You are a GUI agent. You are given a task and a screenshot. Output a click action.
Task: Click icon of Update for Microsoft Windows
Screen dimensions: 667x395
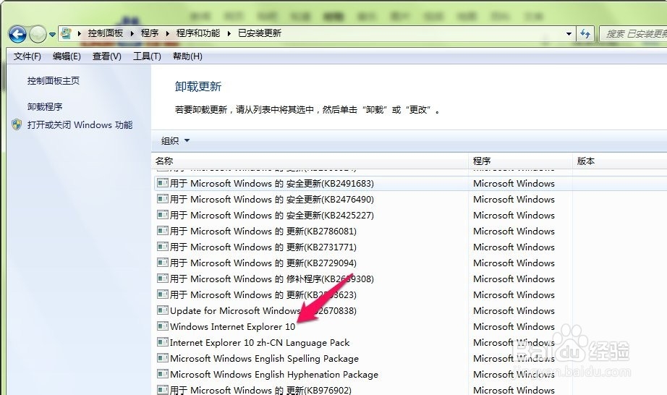[163, 310]
